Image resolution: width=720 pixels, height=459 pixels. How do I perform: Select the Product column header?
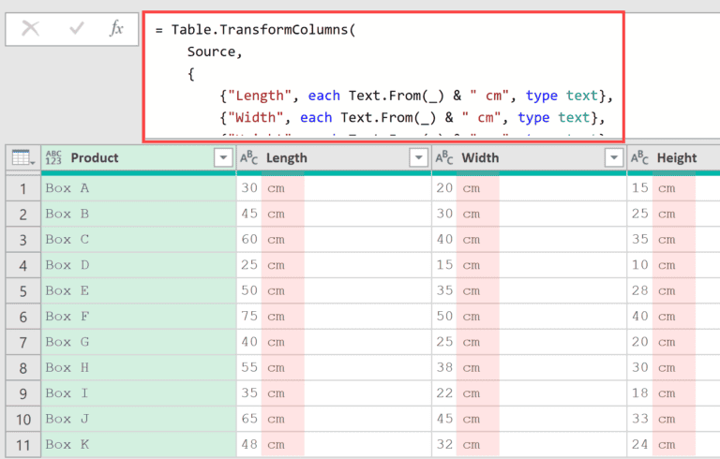tap(138, 158)
